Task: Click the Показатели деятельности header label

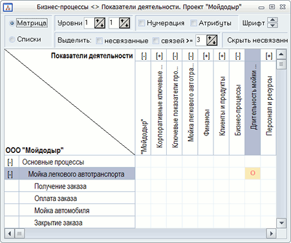Action: click(x=92, y=56)
